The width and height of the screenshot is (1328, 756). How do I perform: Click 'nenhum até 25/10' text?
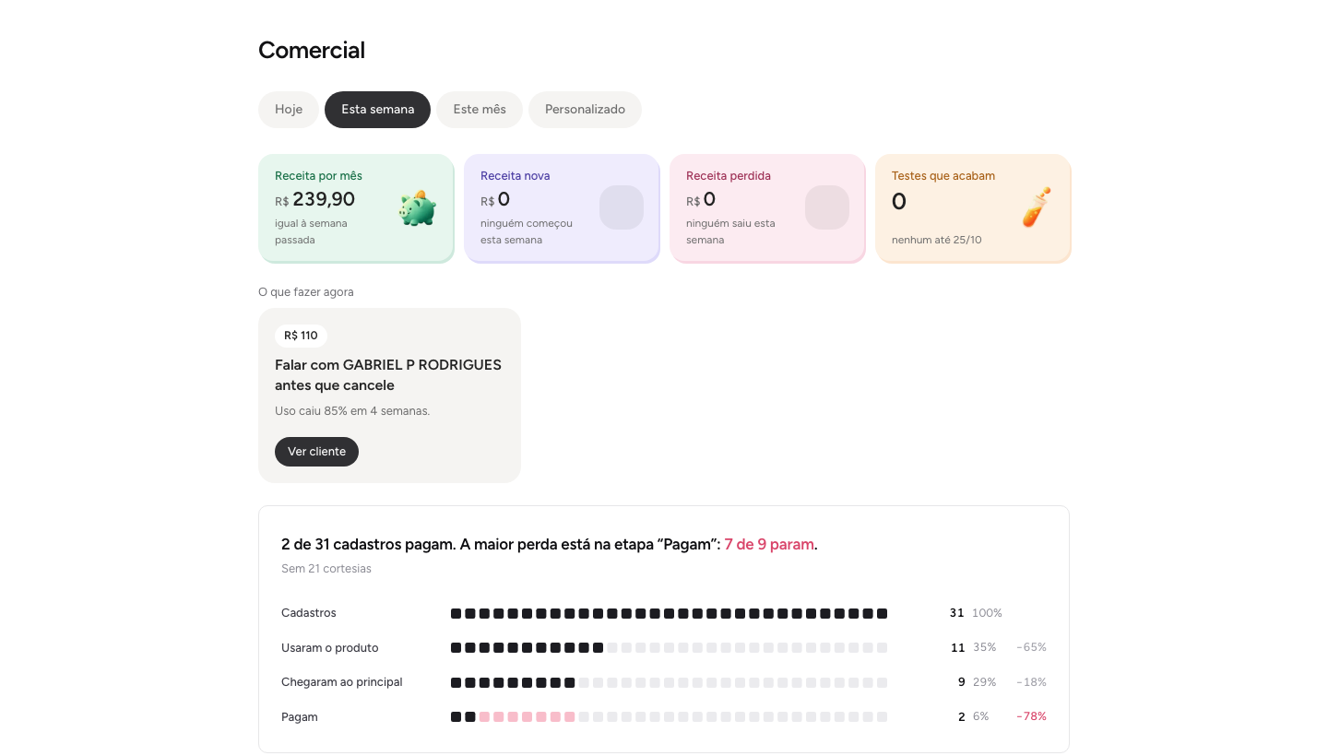pyautogui.click(x=937, y=240)
